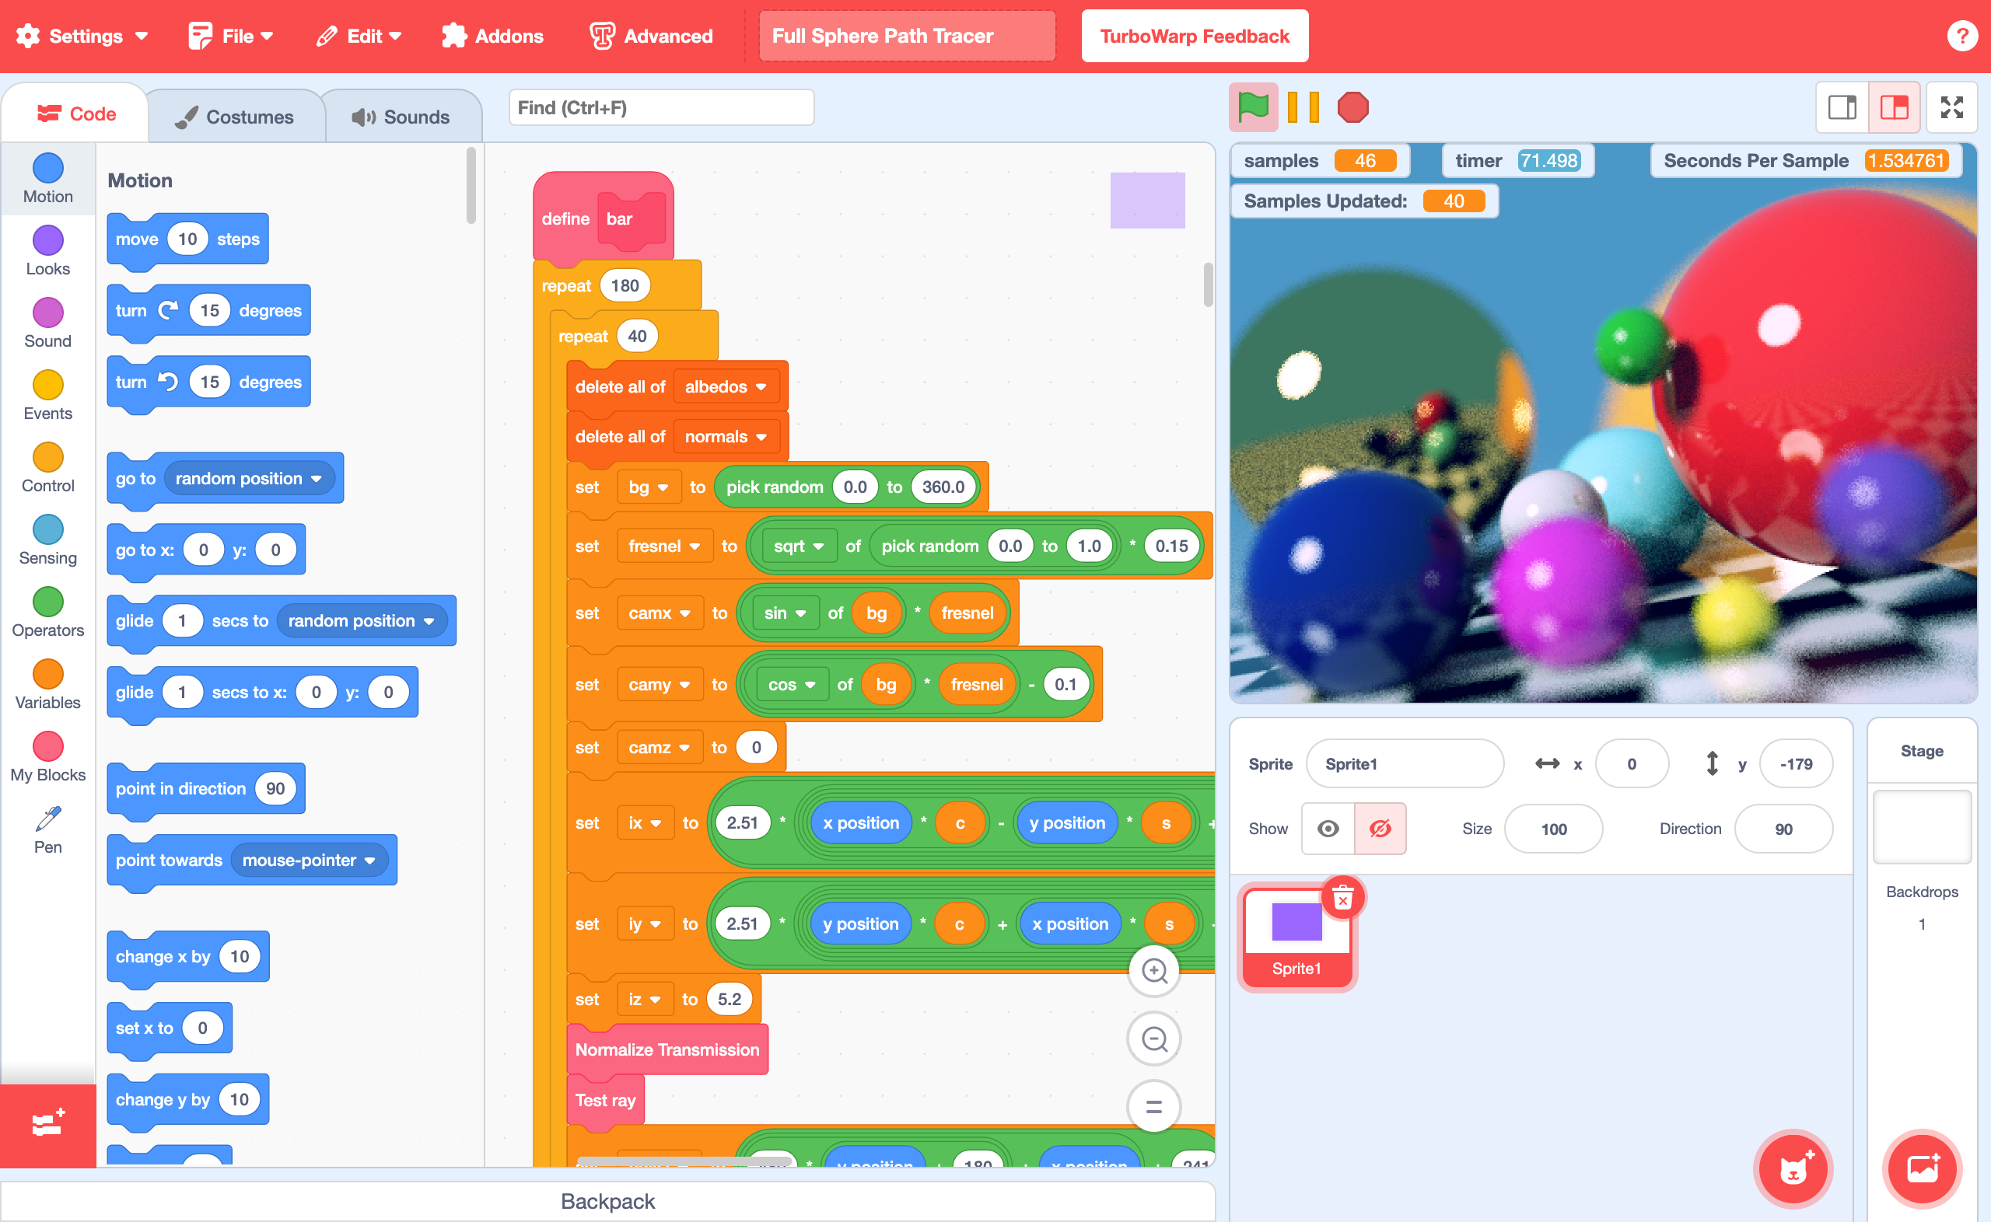Click the yellow pause button

coord(1303,110)
